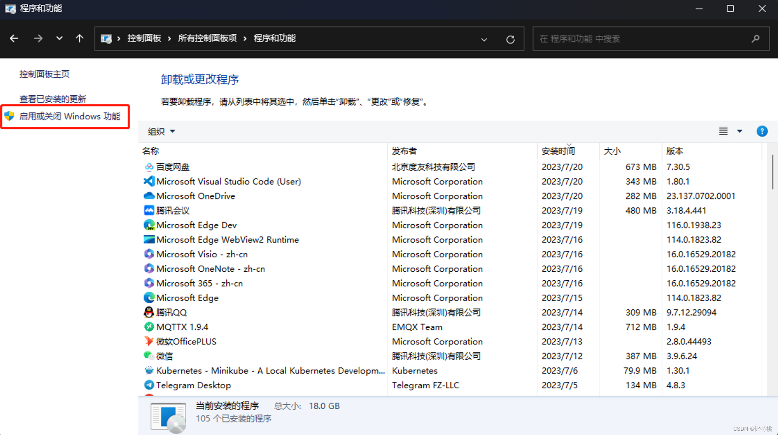Click install date 2023/7/6
Screen dimensions: 778x435
(559, 370)
